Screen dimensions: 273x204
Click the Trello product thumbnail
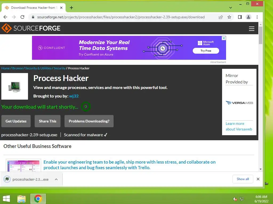[23, 165]
